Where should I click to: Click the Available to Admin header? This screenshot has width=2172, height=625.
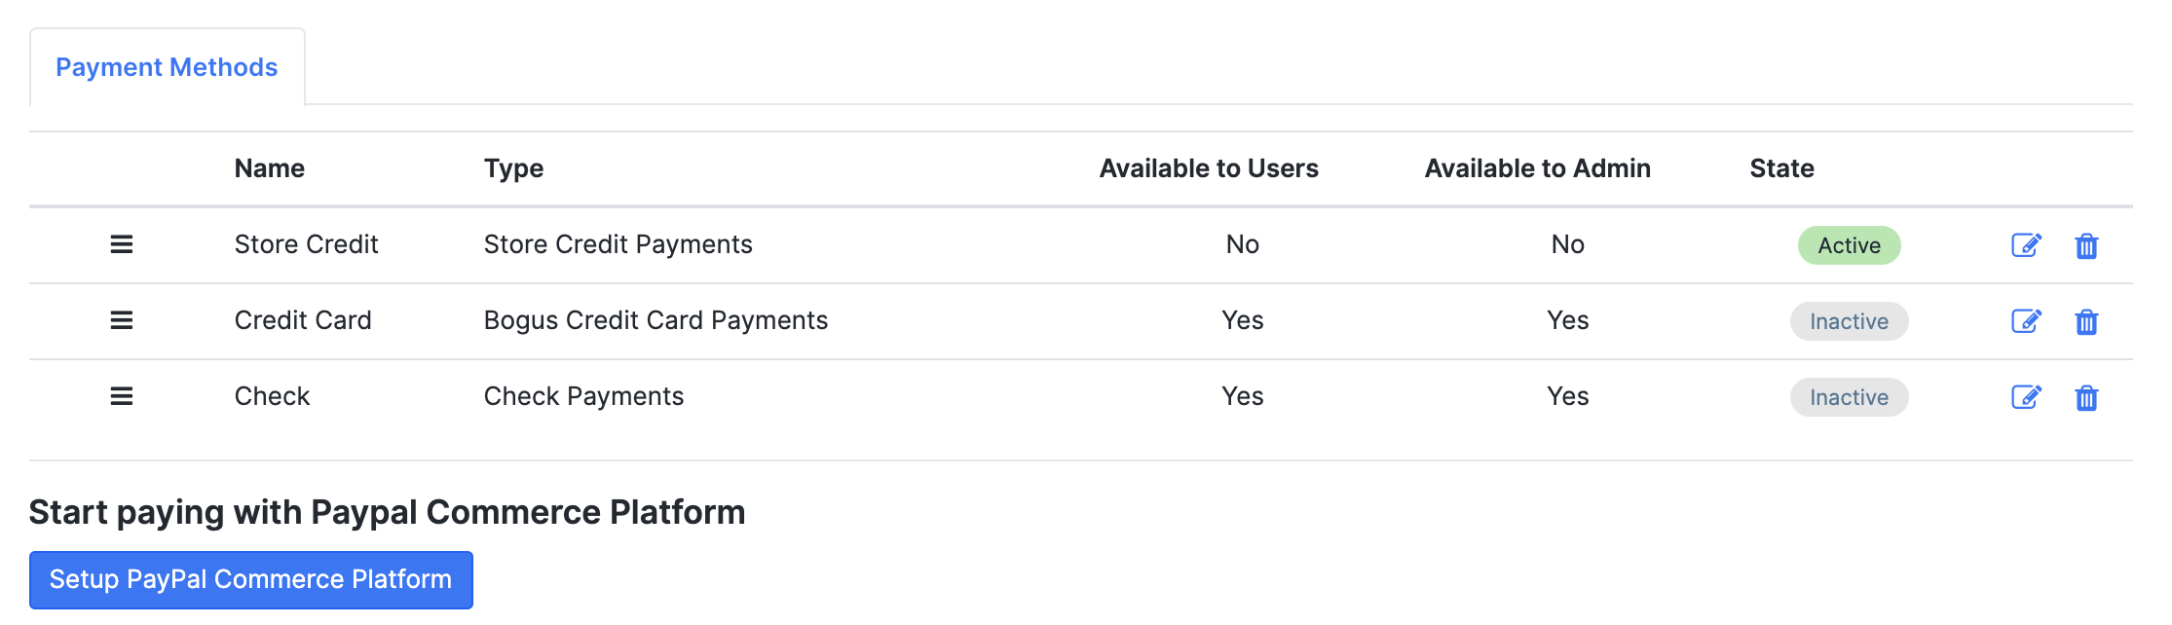(x=1537, y=168)
